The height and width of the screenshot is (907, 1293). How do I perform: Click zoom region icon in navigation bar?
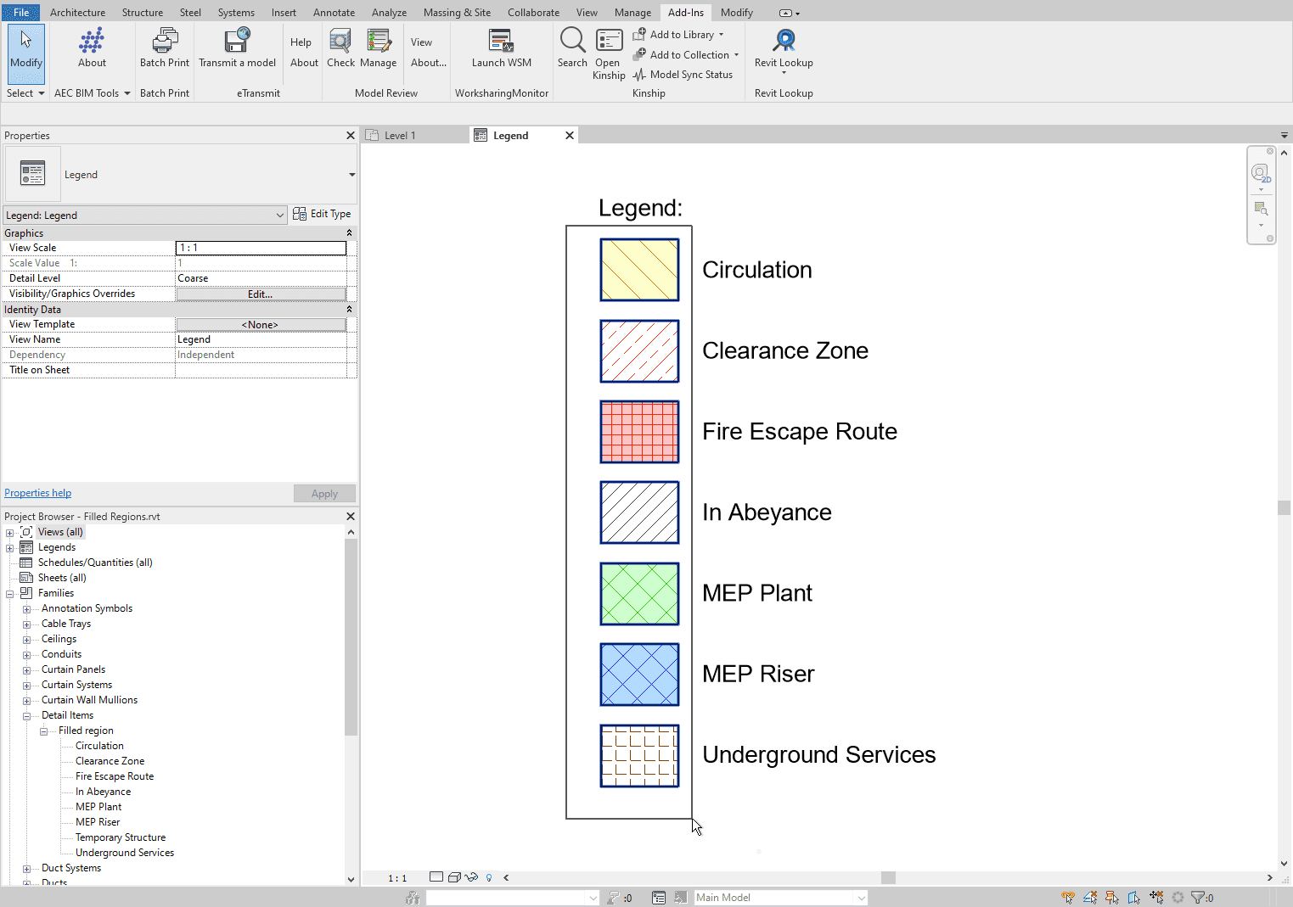[x=1261, y=208]
